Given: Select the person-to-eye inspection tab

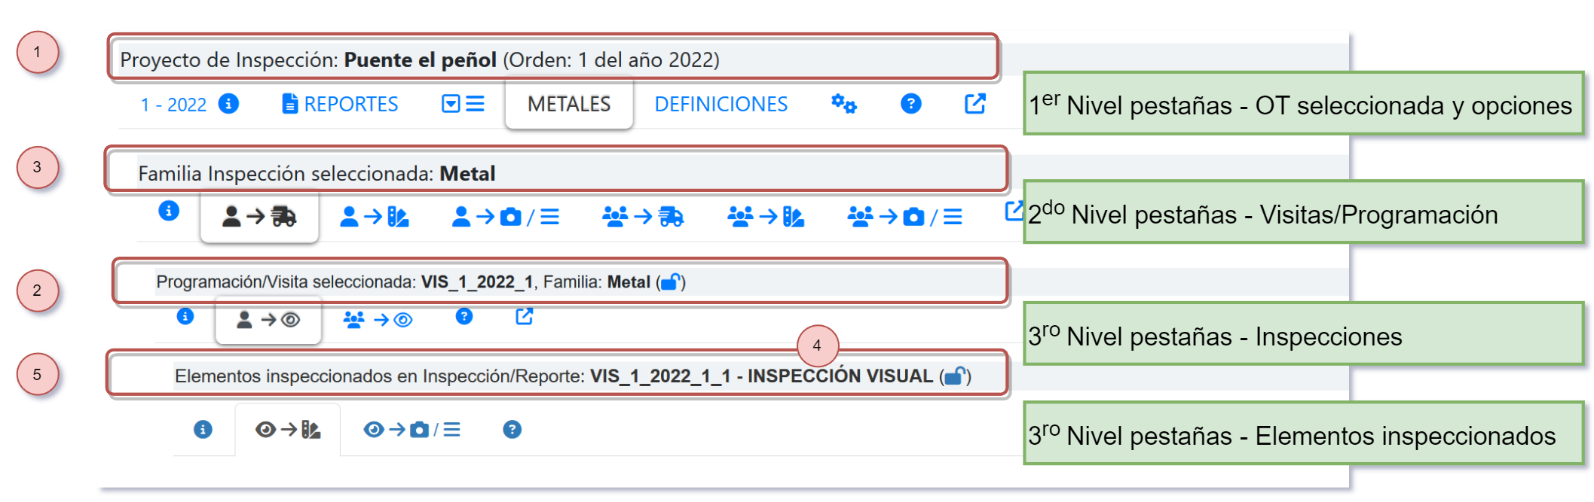Looking at the screenshot, I should click(x=268, y=321).
